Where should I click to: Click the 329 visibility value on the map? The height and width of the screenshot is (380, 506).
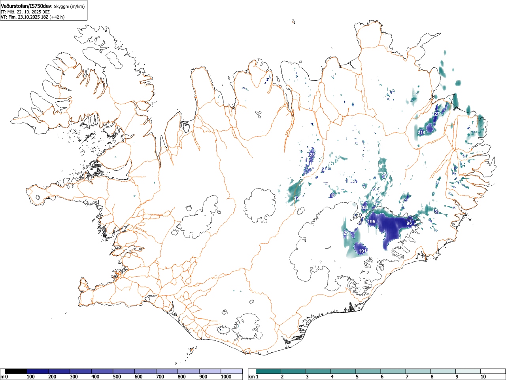coord(346,234)
